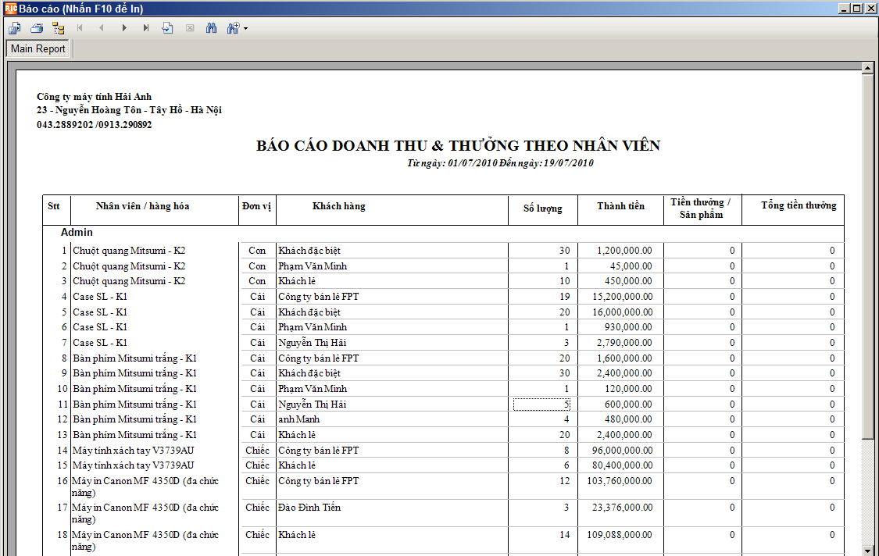Screen dimensions: 879x556
Task: Click the application icon in title bar
Action: point(11,9)
